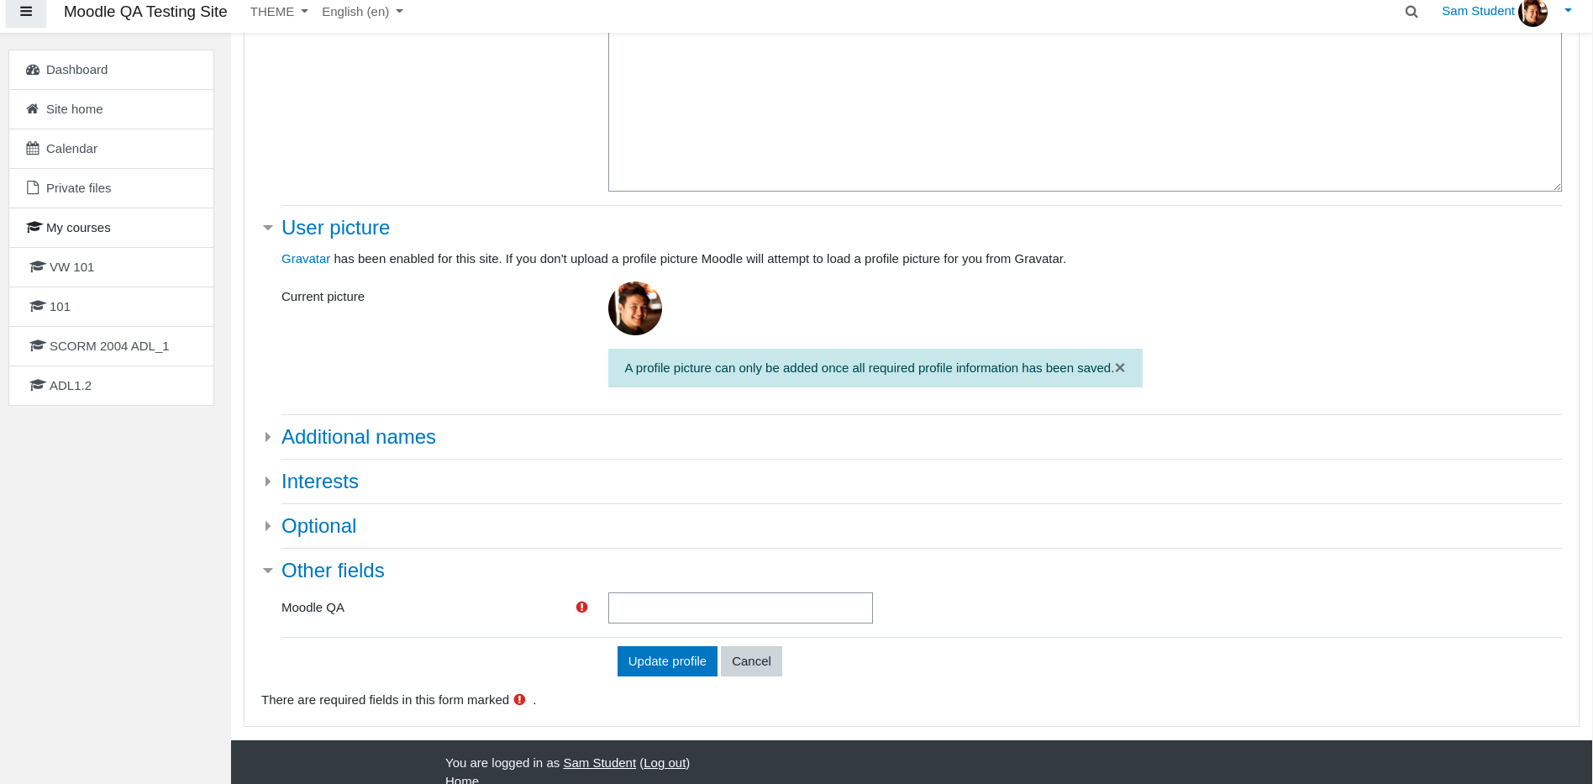Viewport: 1593px width, 784px height.
Task: Toggle the hamburger side panel button
Action: 26,12
